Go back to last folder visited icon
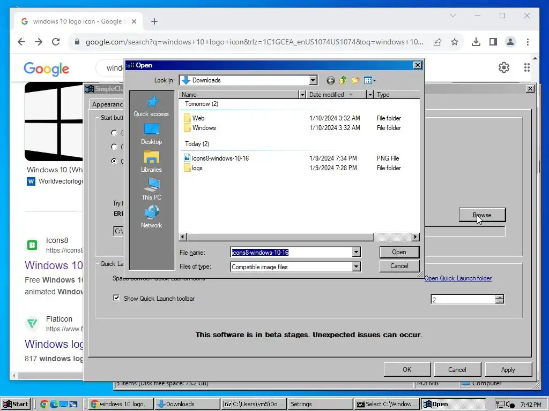Screen dimensions: 549x411 tap(330, 80)
